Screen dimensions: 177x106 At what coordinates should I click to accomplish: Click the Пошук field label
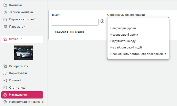pyautogui.click(x=56, y=15)
